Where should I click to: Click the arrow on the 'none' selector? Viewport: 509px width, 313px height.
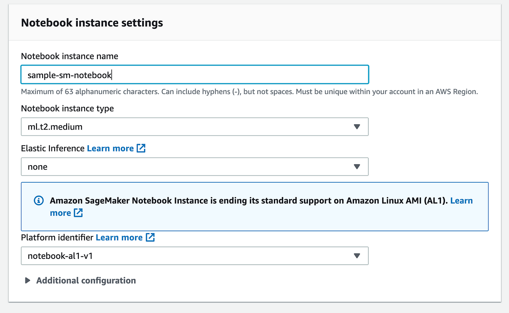(x=357, y=167)
